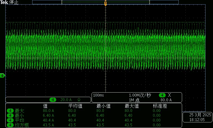The image size is (213, 128).
Task: Click the 停止 acquisition status
Action: pos(14,2)
